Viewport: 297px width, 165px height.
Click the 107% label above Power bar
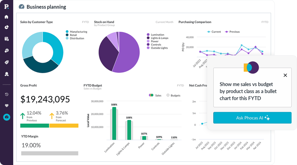click(x=144, y=134)
